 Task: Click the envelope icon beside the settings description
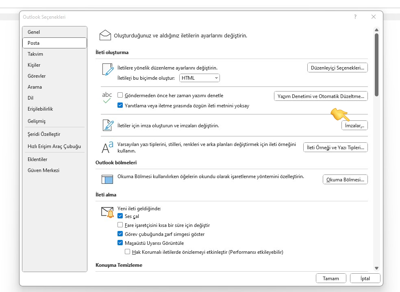[x=105, y=35]
